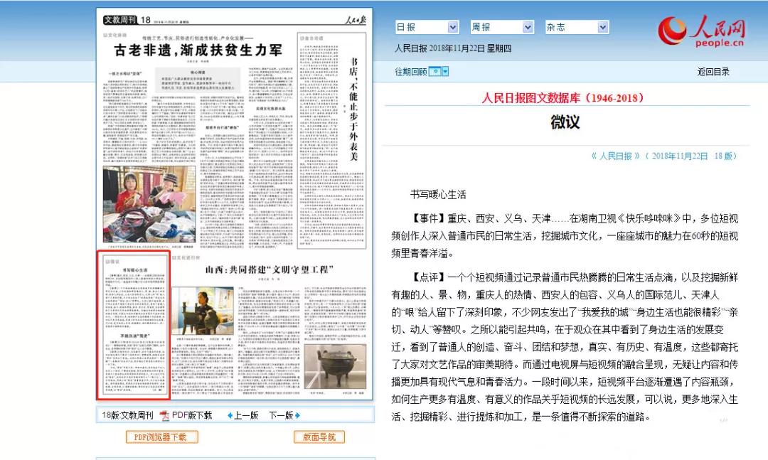Image resolution: width=768 pixels, height=460 pixels.
Task: Click 下一版 to go to next page
Action: tap(283, 414)
